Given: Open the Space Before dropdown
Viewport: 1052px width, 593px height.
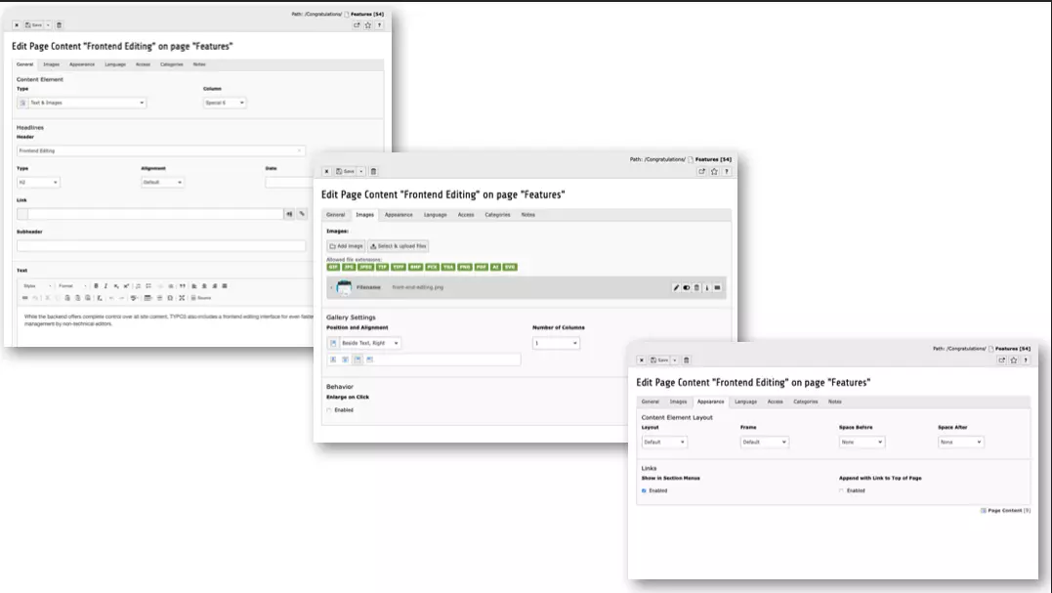Looking at the screenshot, I should click(x=863, y=443).
